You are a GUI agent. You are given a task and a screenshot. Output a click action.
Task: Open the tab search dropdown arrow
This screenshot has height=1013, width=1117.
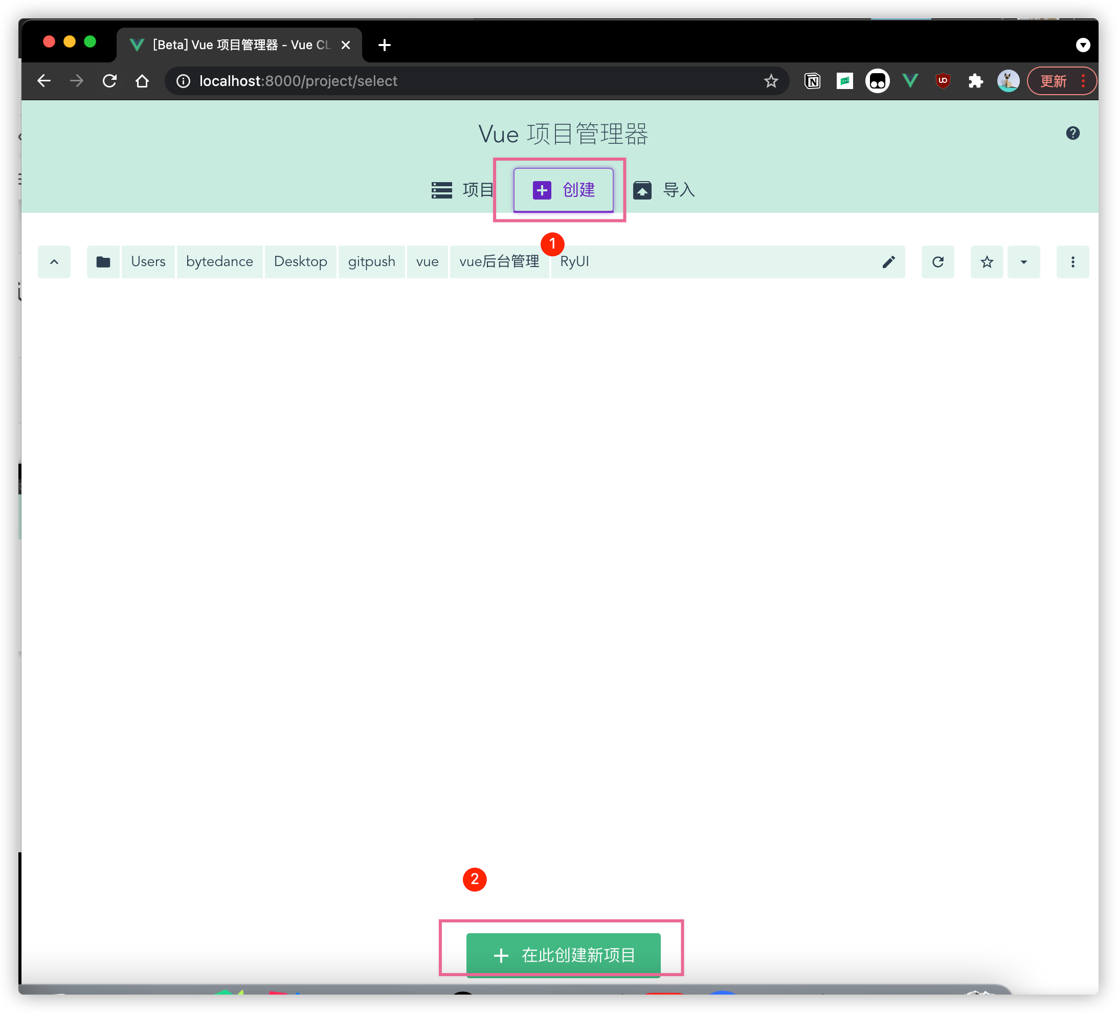tap(1083, 45)
